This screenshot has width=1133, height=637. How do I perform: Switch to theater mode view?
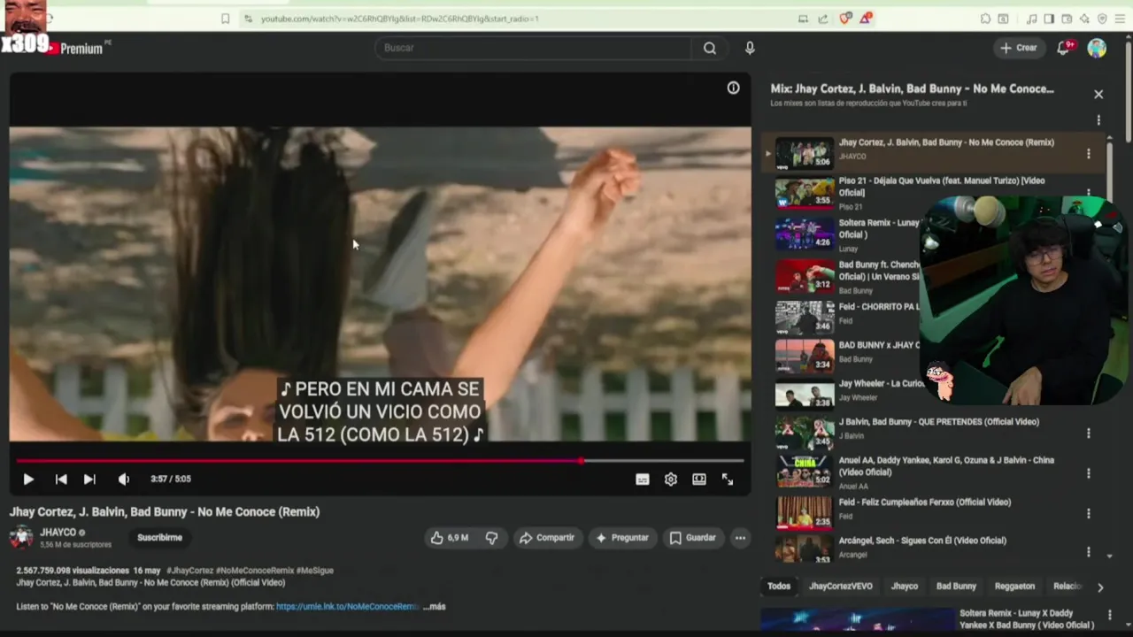(x=699, y=479)
